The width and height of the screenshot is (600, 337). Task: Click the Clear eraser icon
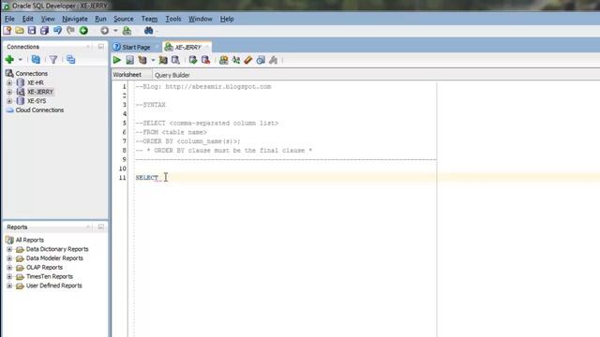click(x=248, y=60)
